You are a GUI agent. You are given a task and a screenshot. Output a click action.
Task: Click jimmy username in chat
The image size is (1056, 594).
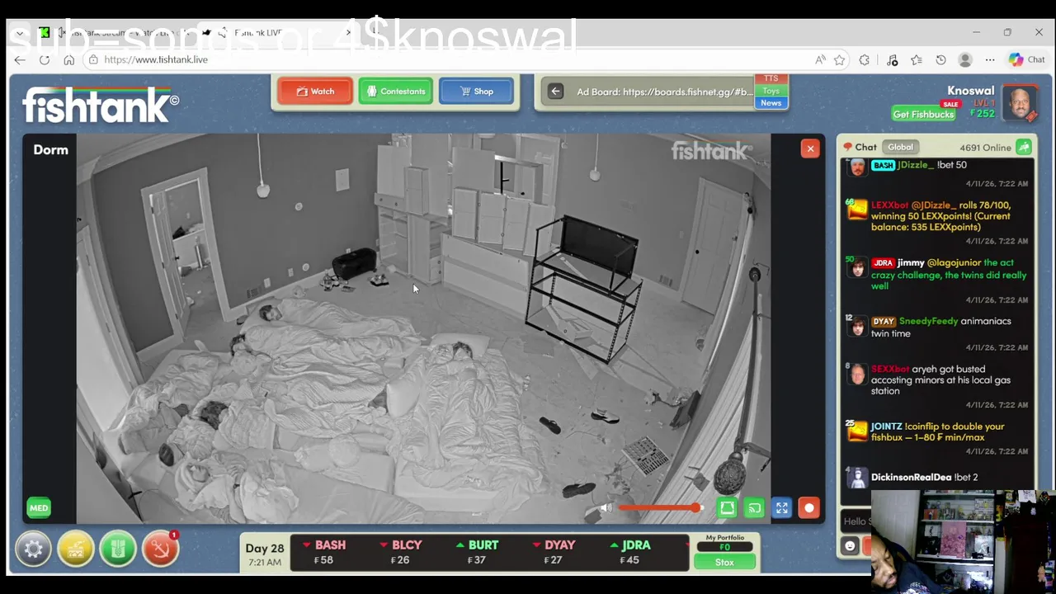pos(911,262)
